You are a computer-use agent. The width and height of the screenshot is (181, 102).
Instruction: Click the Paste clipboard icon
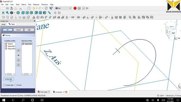29,8
